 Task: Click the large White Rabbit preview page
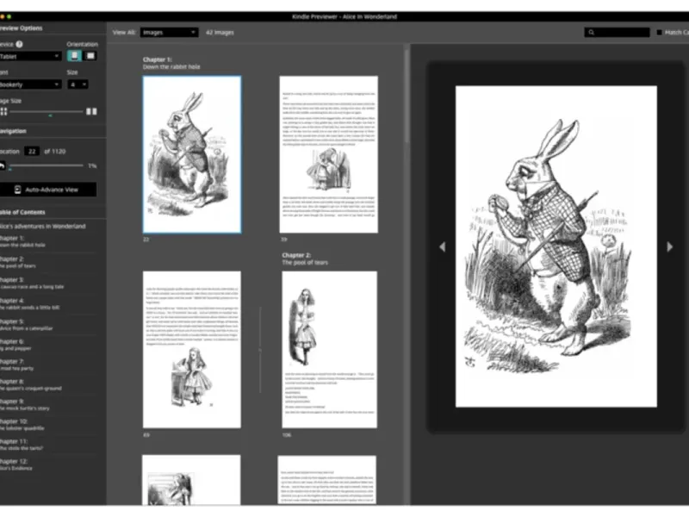[556, 246]
